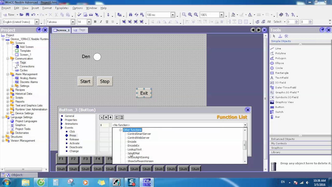The image size is (332, 187).
Task: Select the Ellipse tool
Action: point(279,63)
